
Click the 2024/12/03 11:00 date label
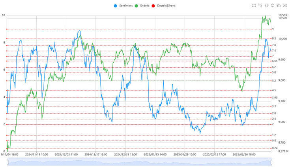[x=66, y=155]
